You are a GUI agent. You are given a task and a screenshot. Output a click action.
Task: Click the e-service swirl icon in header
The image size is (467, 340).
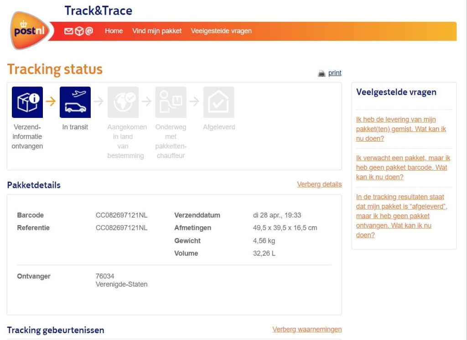click(x=89, y=31)
